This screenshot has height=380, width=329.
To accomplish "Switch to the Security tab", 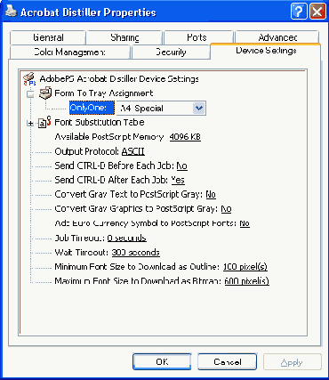I will (171, 53).
